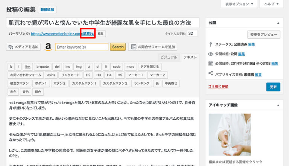Click 新規追加 button

[x=47, y=9]
